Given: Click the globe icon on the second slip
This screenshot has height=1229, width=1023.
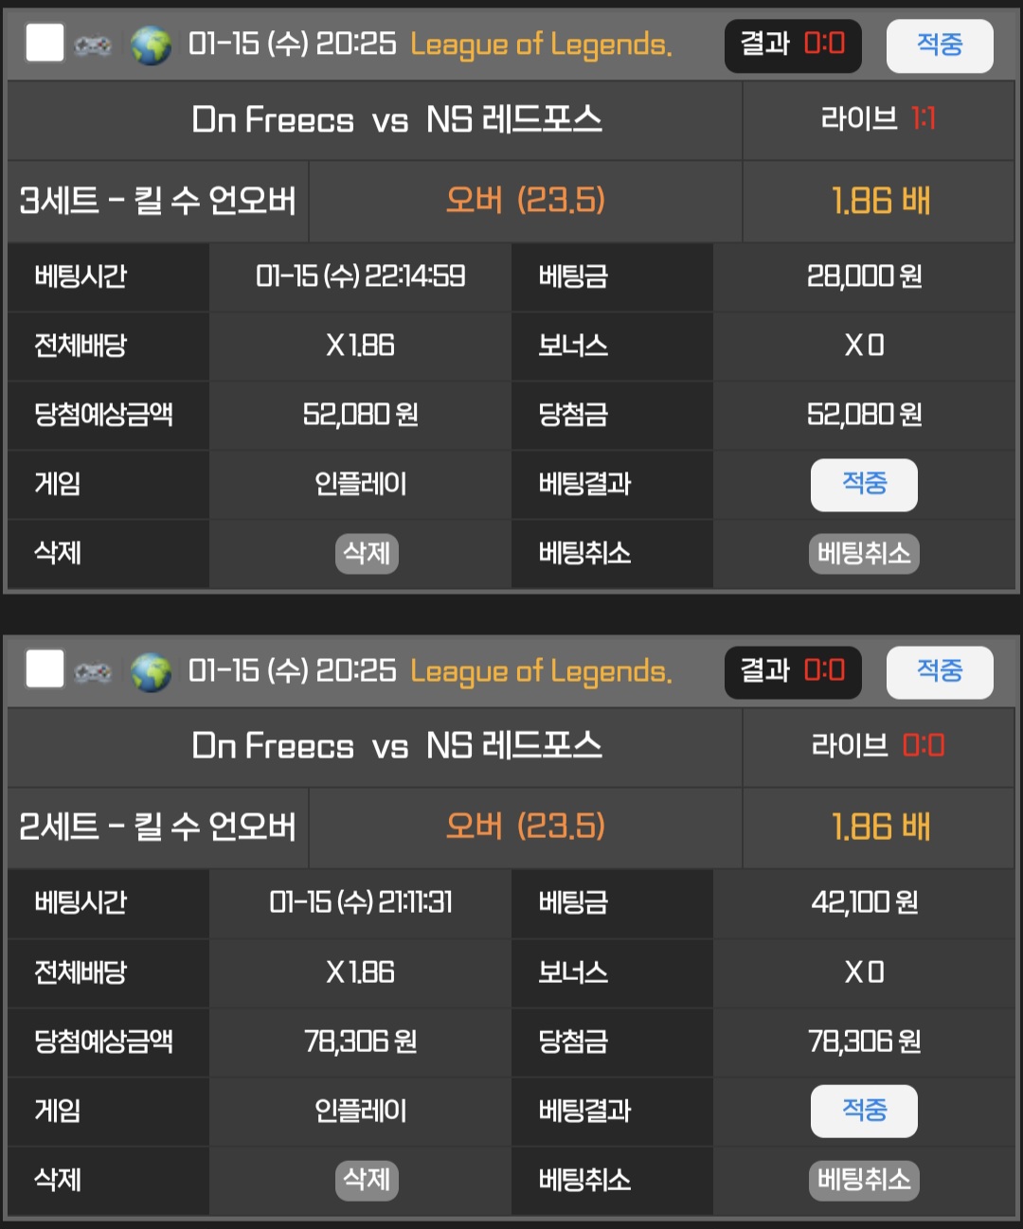Looking at the screenshot, I should 152,671.
